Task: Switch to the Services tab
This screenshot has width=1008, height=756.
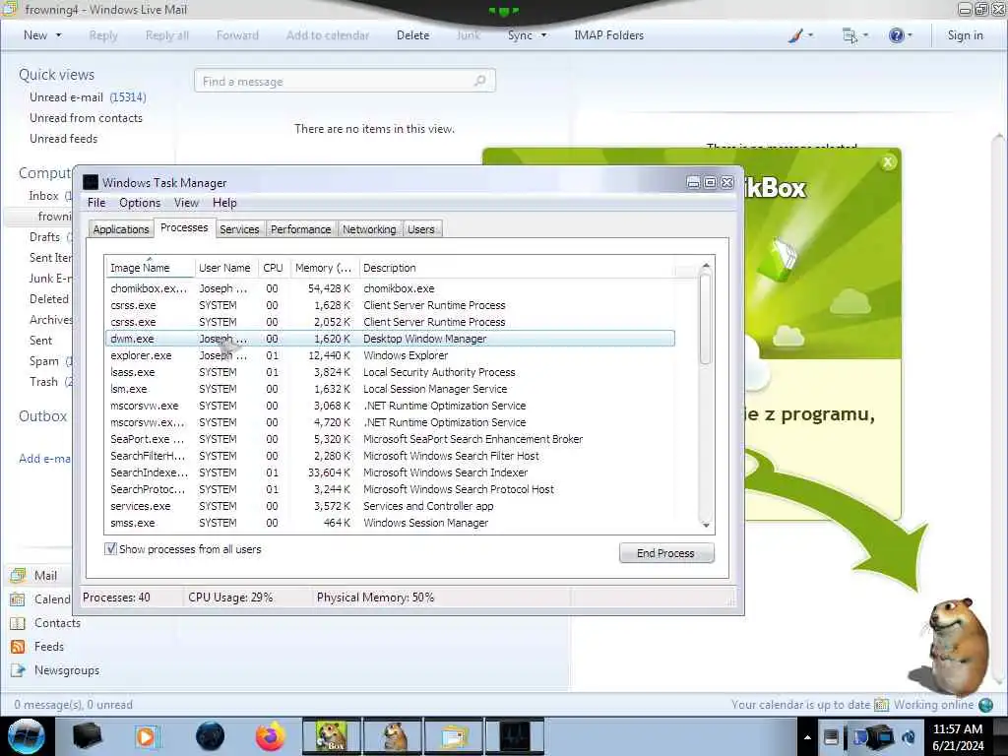Action: tap(239, 229)
